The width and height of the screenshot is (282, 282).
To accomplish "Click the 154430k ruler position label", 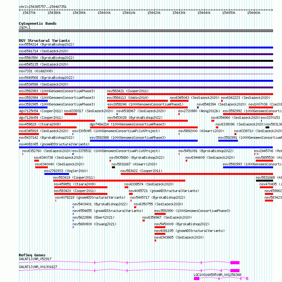I will pyautogui.click(x=179, y=13).
